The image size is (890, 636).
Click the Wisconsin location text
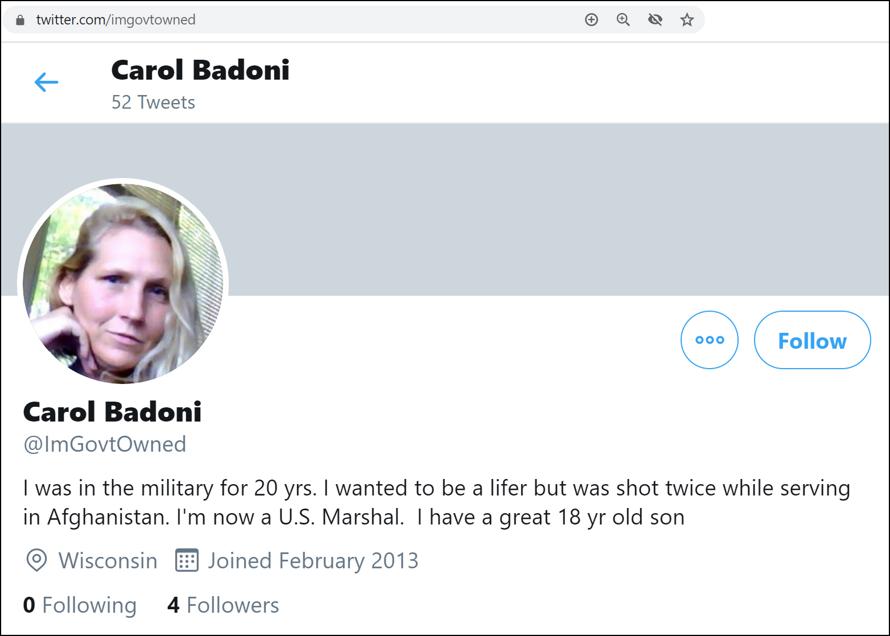coord(108,561)
